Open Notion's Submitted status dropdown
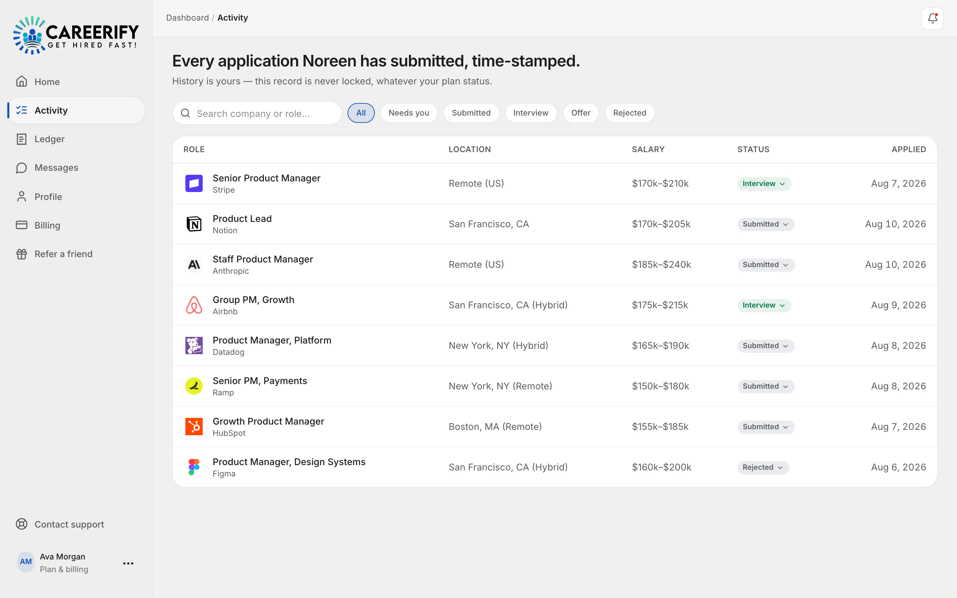The height and width of the screenshot is (598, 957). click(766, 224)
